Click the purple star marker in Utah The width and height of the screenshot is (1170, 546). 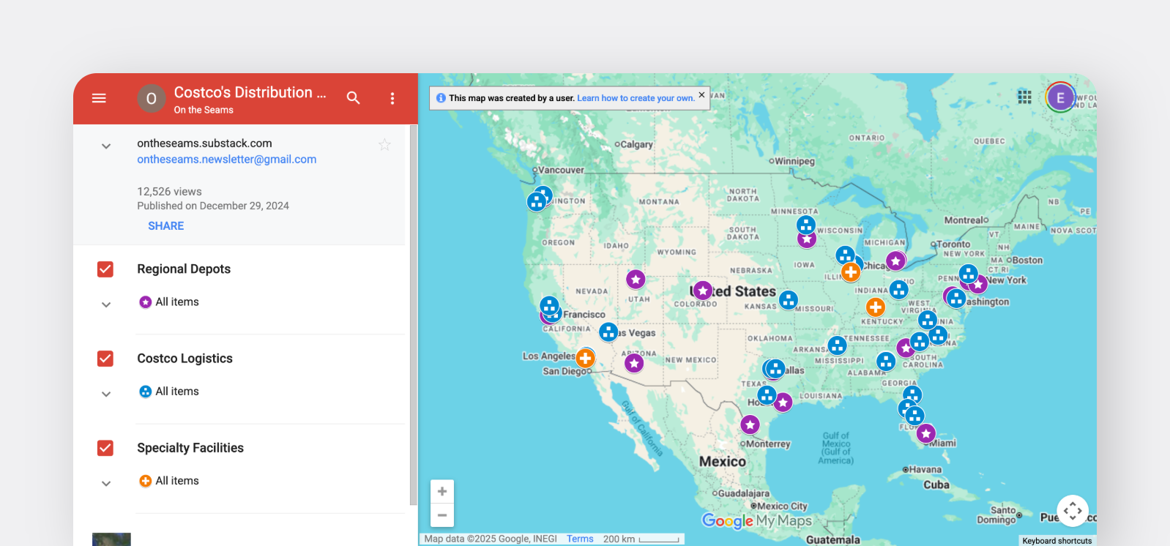point(636,279)
